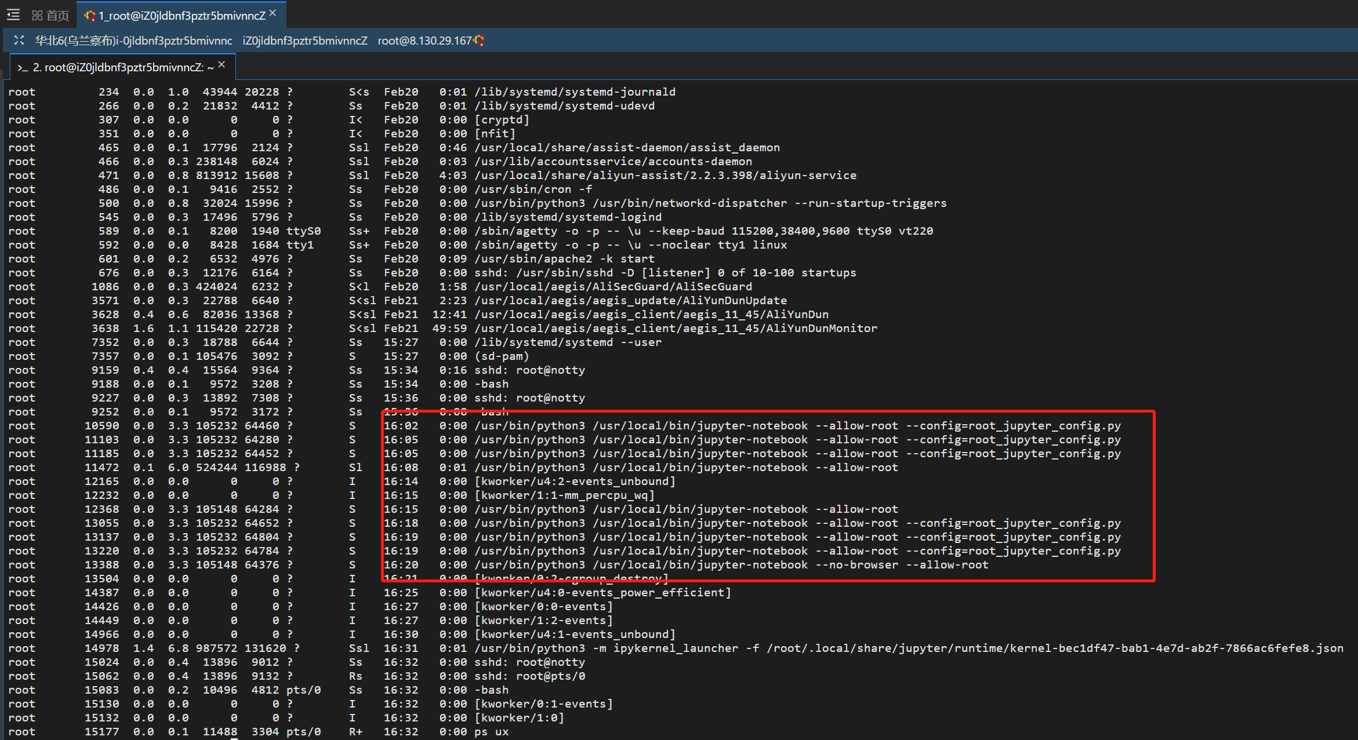Open the 首页 home tab
Viewport: 1358px width, 740px height.
tap(50, 16)
